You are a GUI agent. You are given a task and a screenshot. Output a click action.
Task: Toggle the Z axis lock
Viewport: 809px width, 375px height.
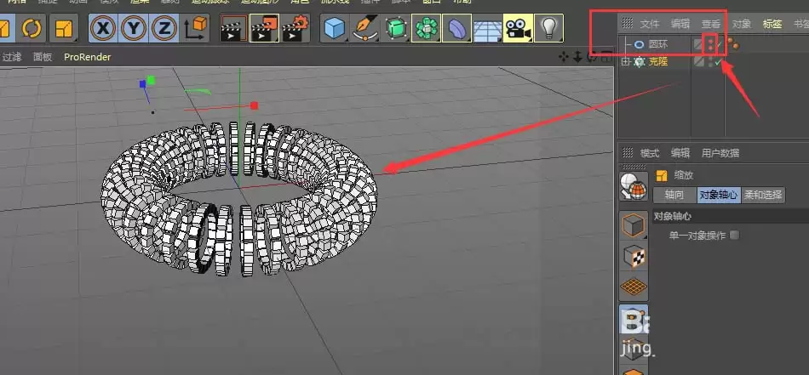point(164,28)
